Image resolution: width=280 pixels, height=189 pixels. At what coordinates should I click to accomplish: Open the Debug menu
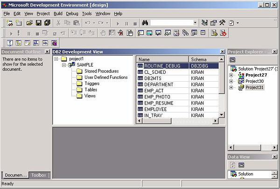tap(72, 14)
